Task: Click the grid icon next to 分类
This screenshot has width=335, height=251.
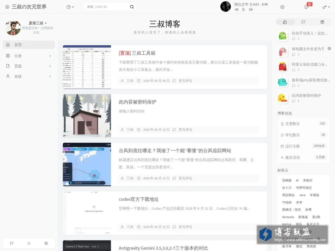Action: (x=8, y=56)
